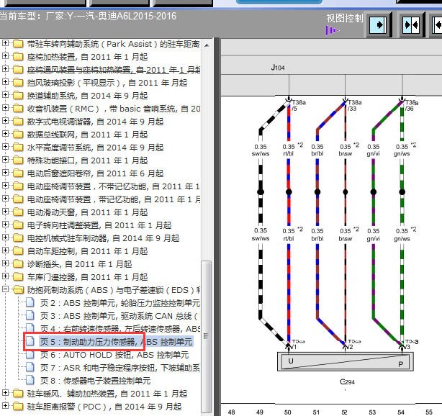The width and height of the screenshot is (442, 416).
Task: Open 页 4: 右前转速传感器 page
Action: (x=119, y=329)
